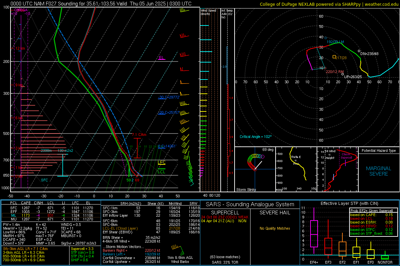Select the yellow LFC level label
400x266 pixels.
pyautogui.click(x=161, y=162)
